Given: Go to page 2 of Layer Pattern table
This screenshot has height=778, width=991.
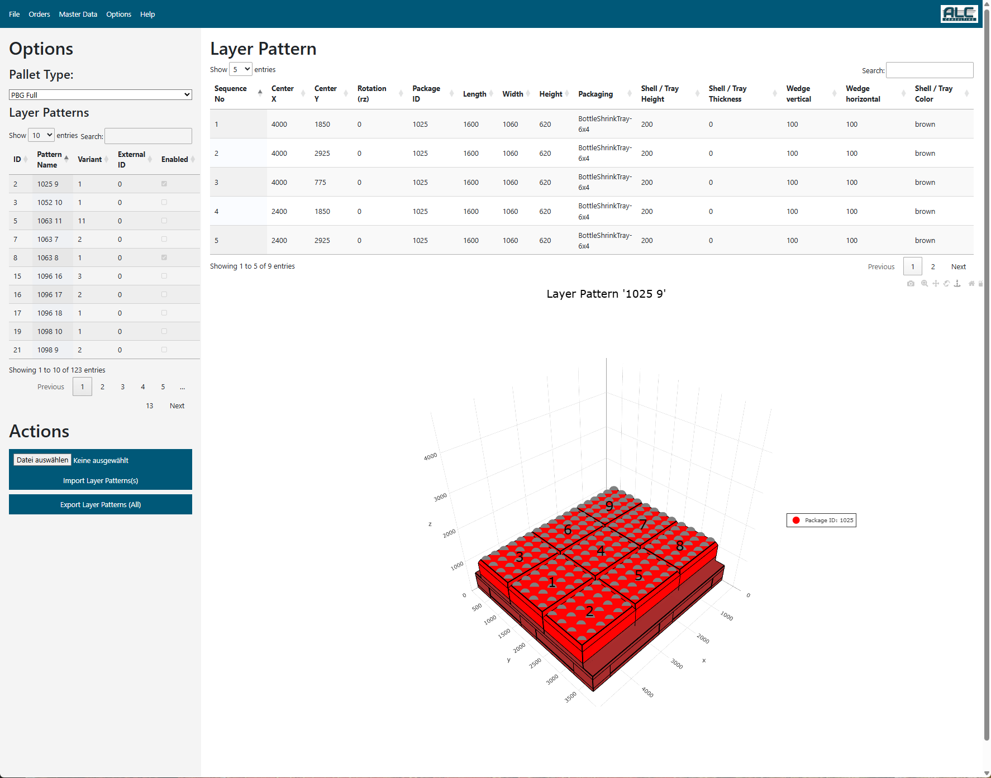Looking at the screenshot, I should pyautogui.click(x=933, y=266).
